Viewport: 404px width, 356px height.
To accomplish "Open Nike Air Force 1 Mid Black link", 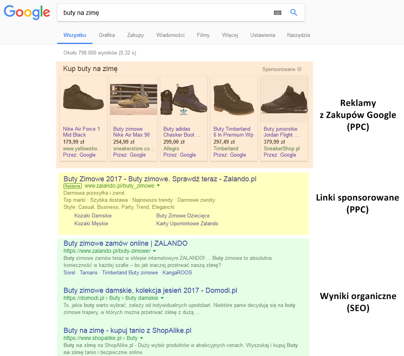I will [82, 131].
